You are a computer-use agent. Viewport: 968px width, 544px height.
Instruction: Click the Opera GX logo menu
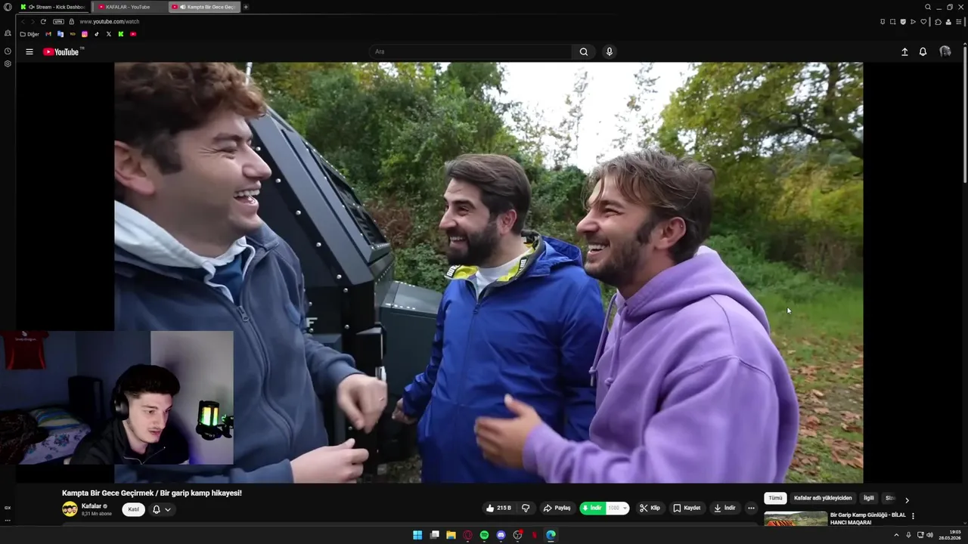pos(8,7)
